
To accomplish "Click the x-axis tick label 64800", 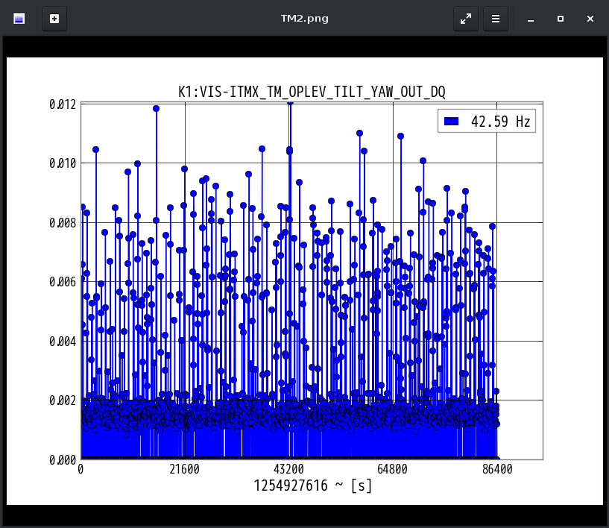I will [x=392, y=469].
